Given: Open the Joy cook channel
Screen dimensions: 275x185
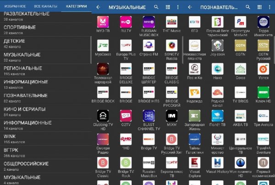Looking at the screenshot, I should pyautogui.click(x=217, y=45).
